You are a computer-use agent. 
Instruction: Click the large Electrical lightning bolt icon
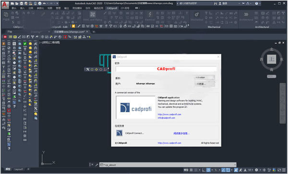[150, 14]
